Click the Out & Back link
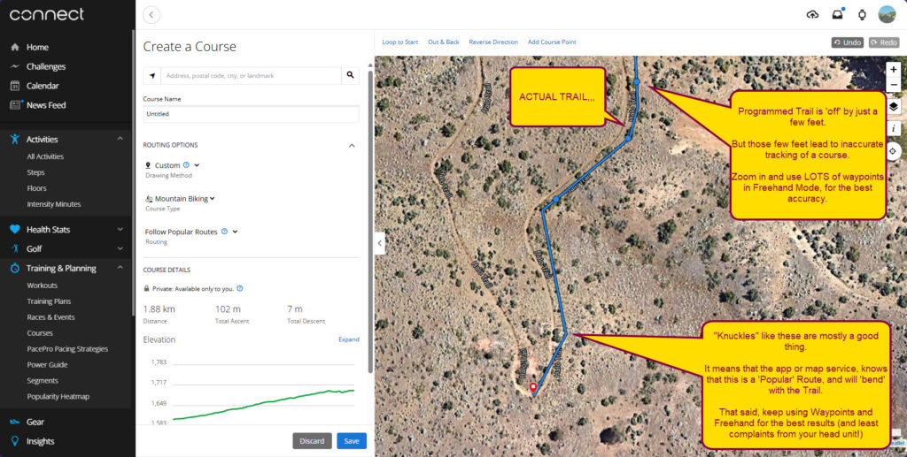 444,42
